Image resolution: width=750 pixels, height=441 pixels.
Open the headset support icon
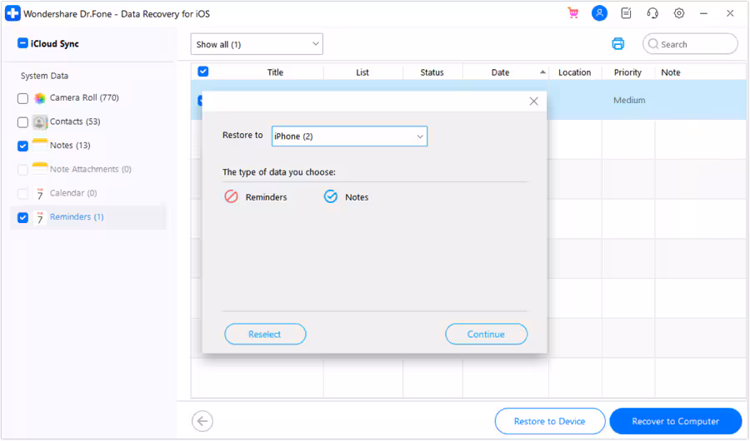(x=652, y=13)
